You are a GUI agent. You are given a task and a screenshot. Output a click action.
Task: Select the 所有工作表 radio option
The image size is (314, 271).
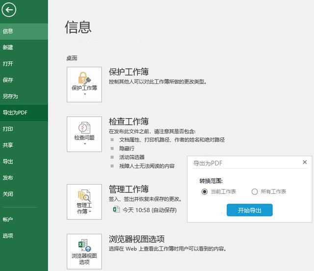(x=255, y=191)
